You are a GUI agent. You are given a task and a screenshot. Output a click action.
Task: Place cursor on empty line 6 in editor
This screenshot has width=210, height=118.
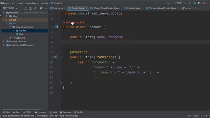[x=136, y=42]
